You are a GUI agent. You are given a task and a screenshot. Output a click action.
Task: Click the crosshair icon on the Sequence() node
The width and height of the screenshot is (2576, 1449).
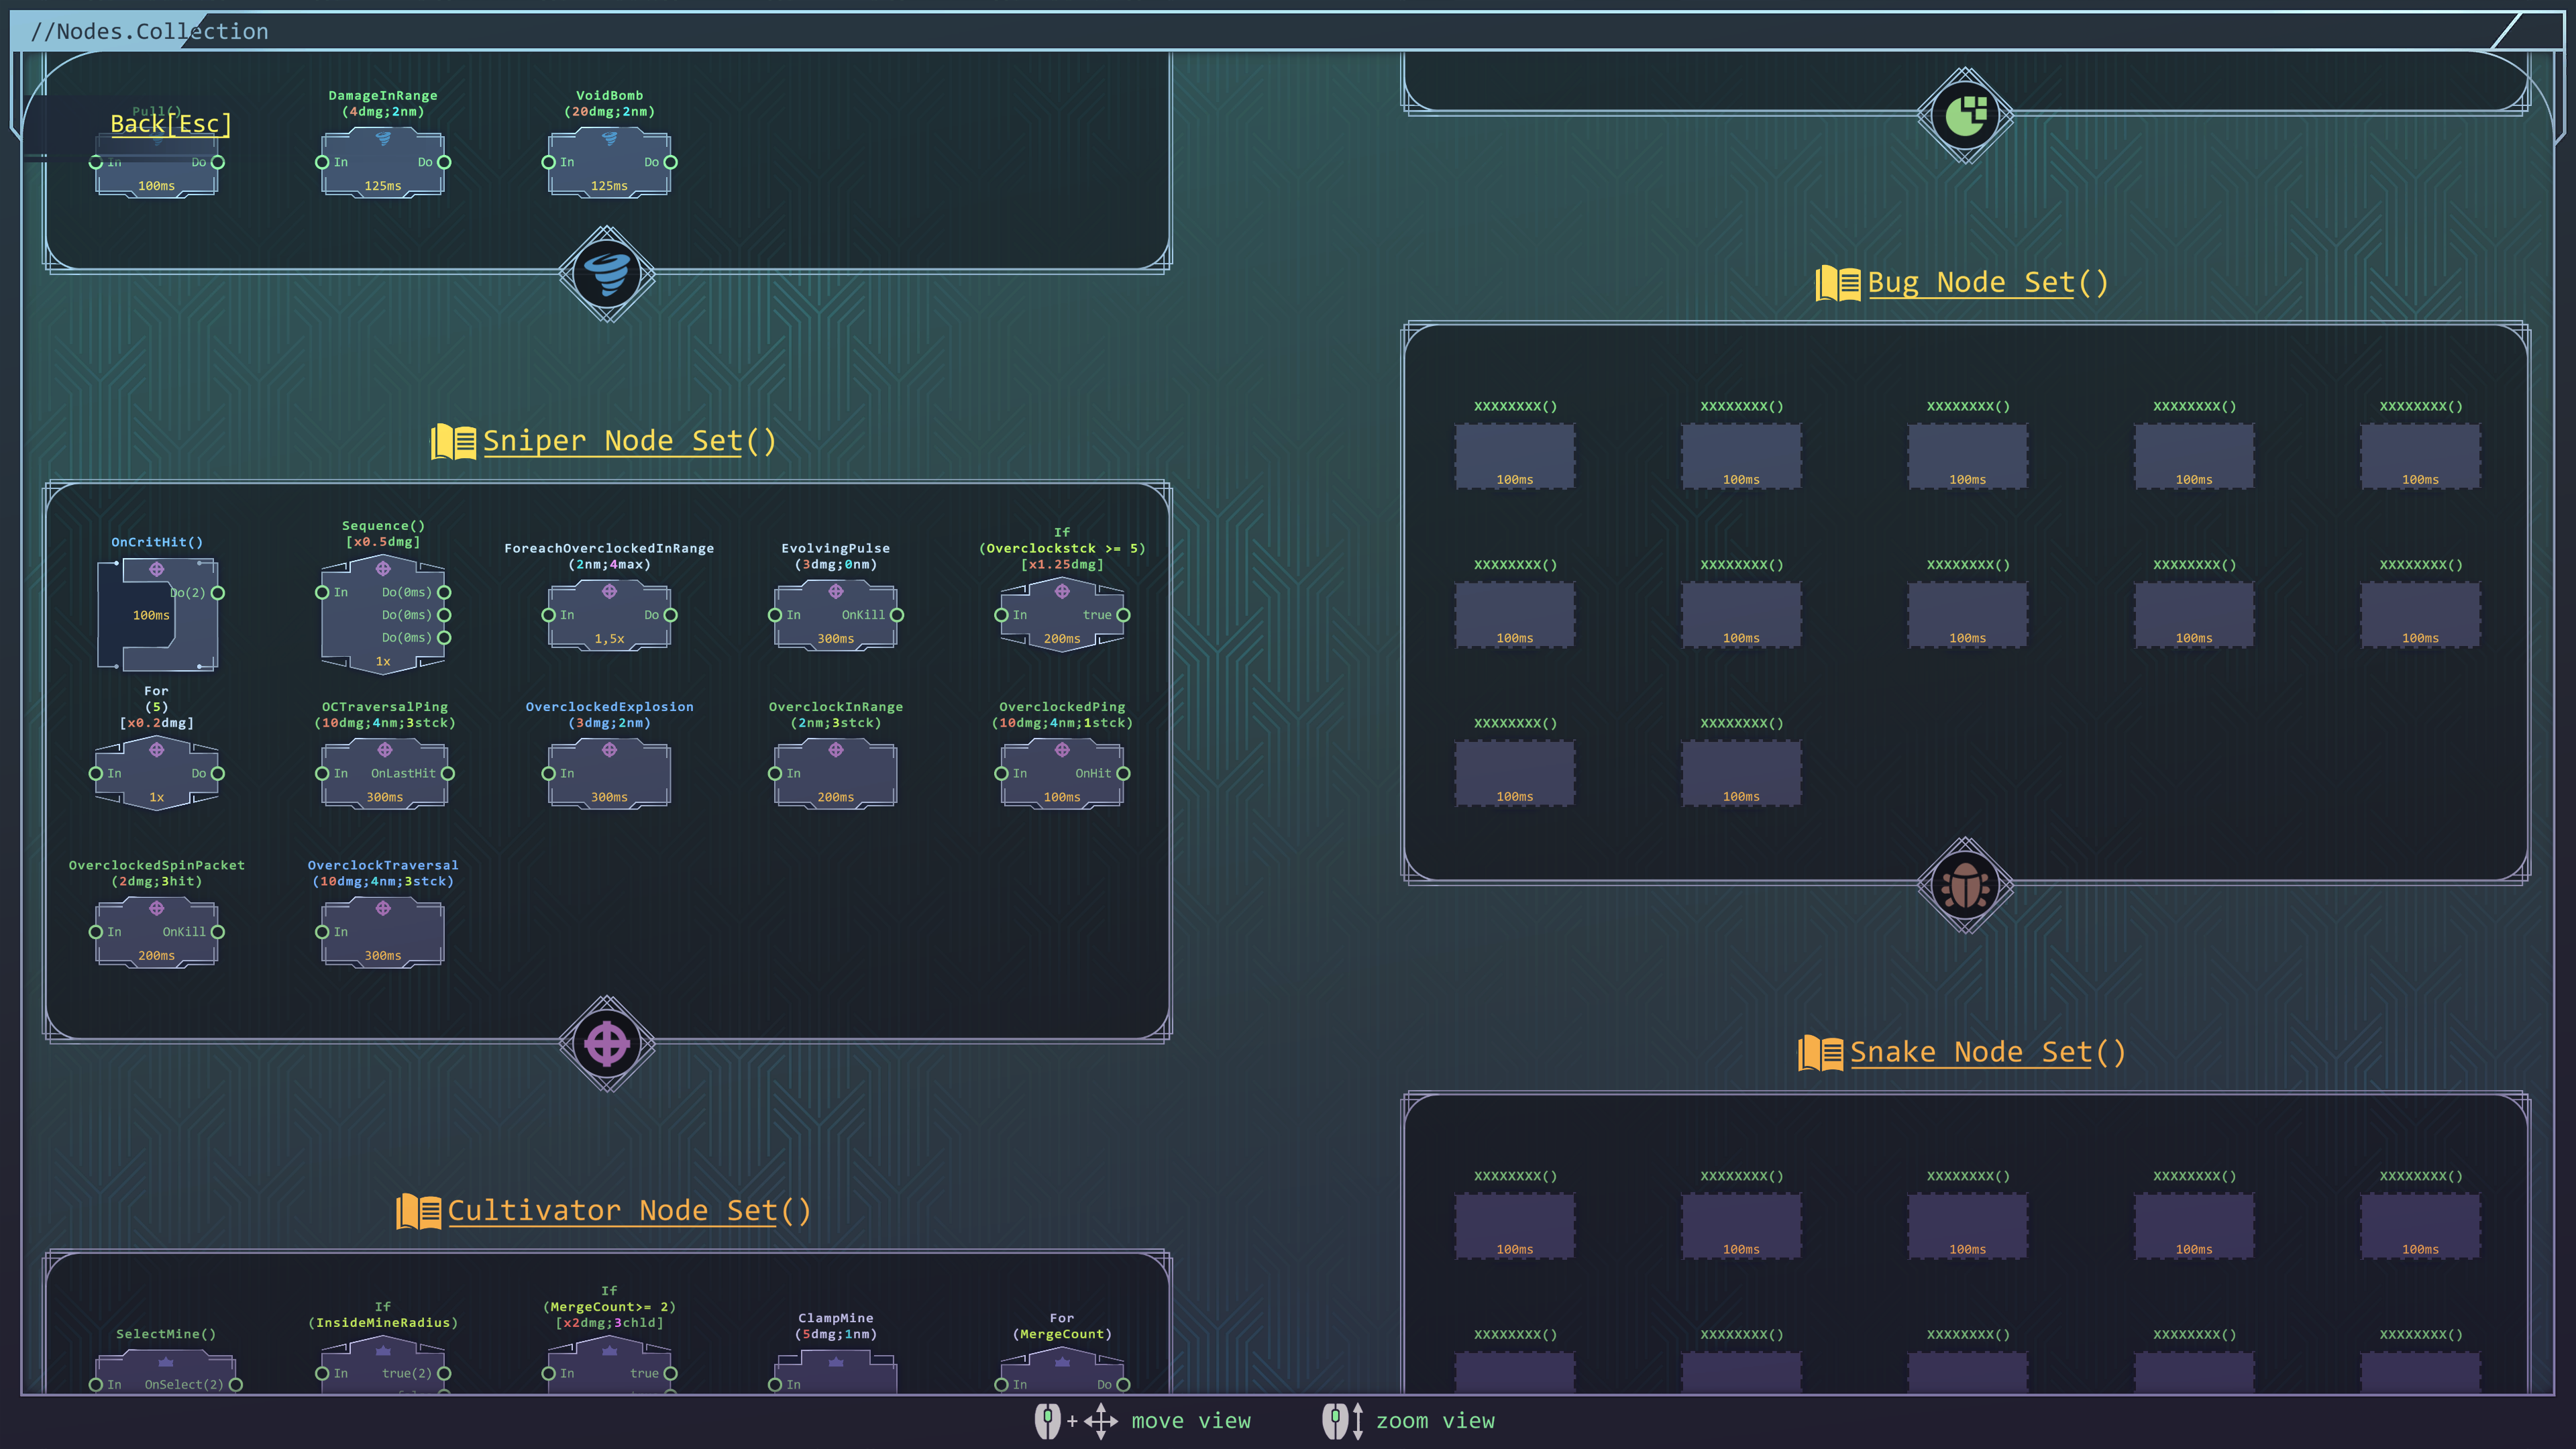pos(383,569)
